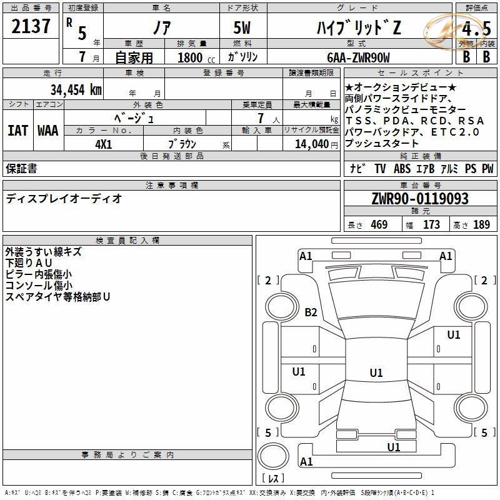This screenshot has width=500, height=500.
Task: Click the width value 173
Action: tap(431, 224)
